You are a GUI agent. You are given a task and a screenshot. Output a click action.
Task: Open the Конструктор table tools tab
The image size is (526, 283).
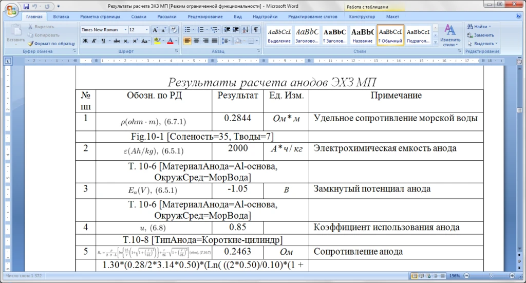(x=362, y=16)
